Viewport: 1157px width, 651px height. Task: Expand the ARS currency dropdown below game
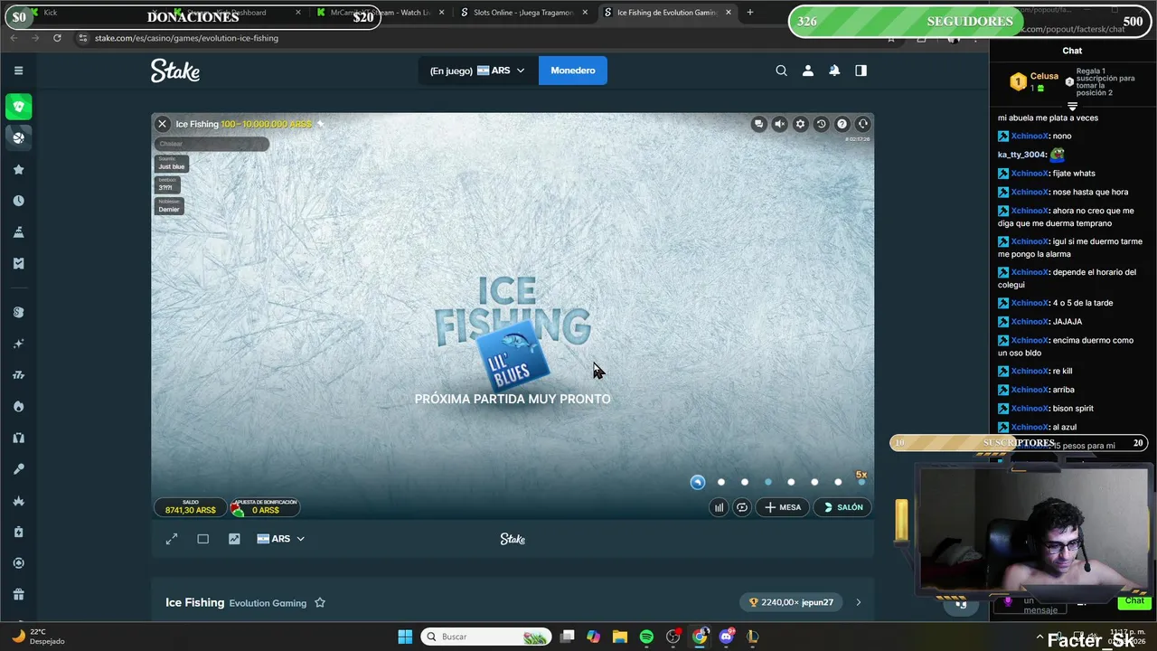pyautogui.click(x=281, y=539)
